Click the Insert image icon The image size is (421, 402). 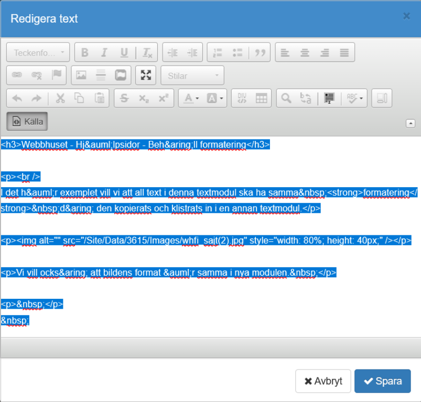pyautogui.click(x=81, y=75)
